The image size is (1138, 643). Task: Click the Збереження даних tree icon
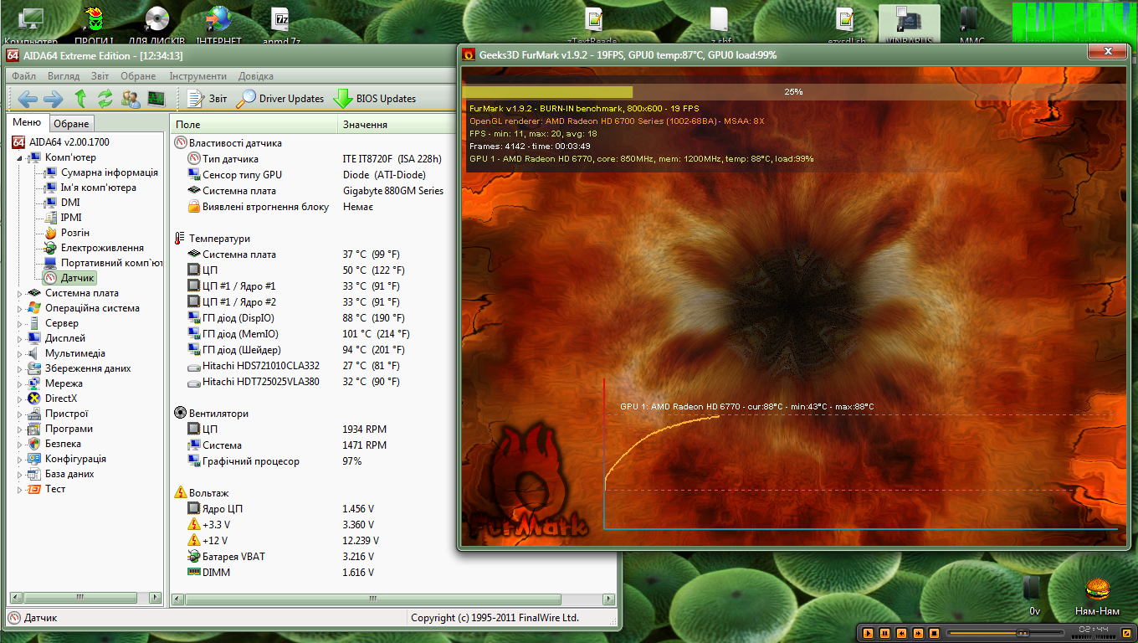[x=34, y=368]
